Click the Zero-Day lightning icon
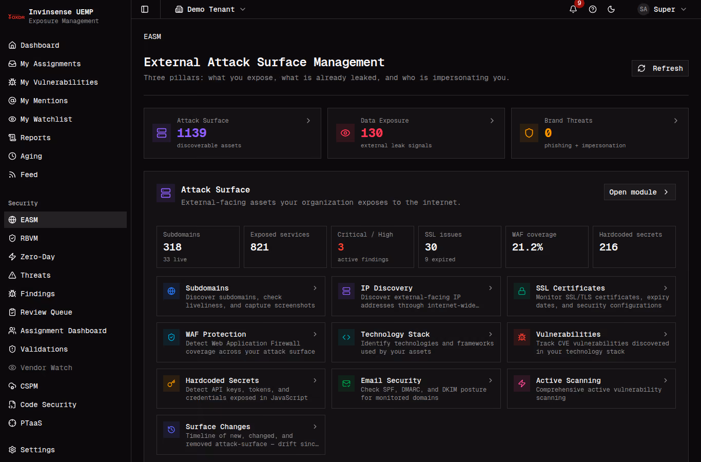The image size is (701, 462). 12,257
